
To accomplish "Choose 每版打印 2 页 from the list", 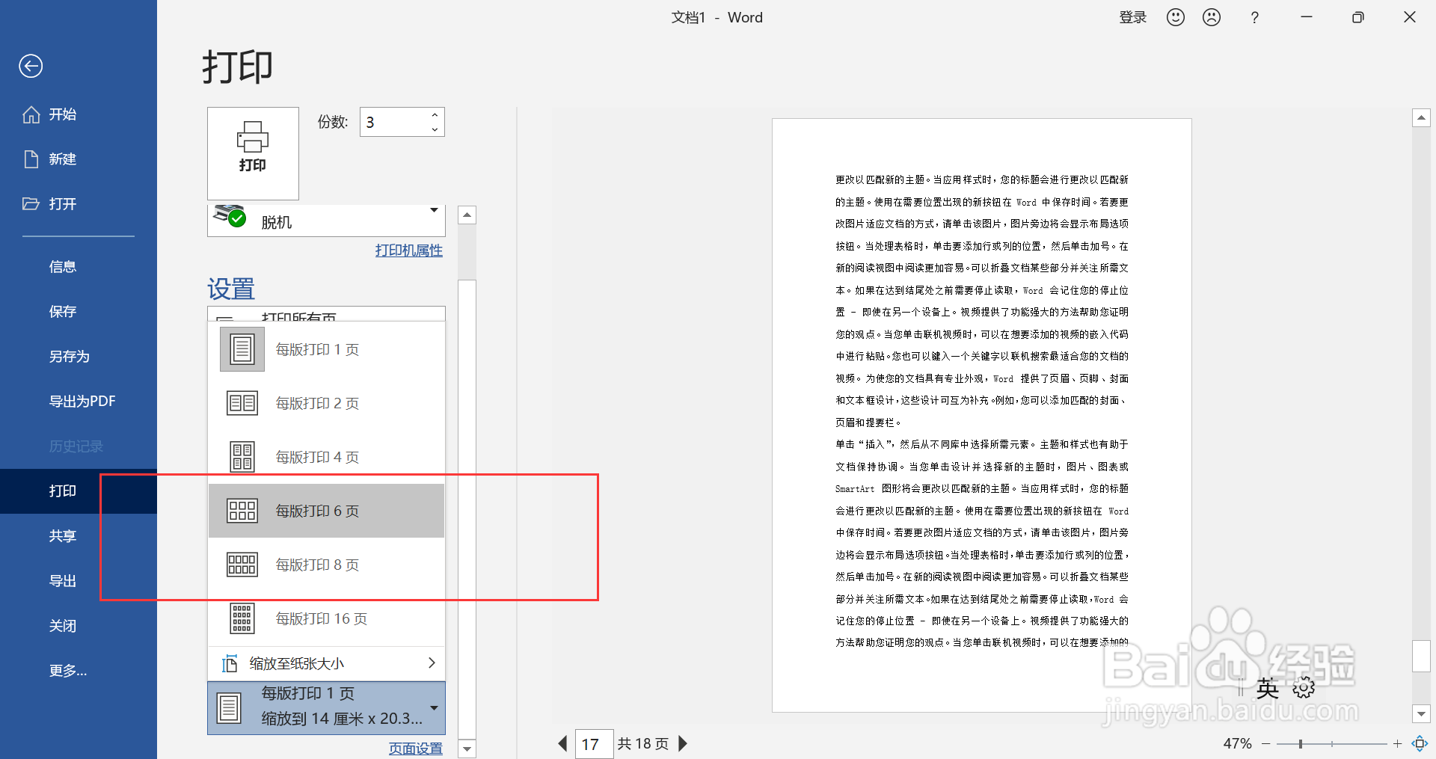I will [326, 403].
